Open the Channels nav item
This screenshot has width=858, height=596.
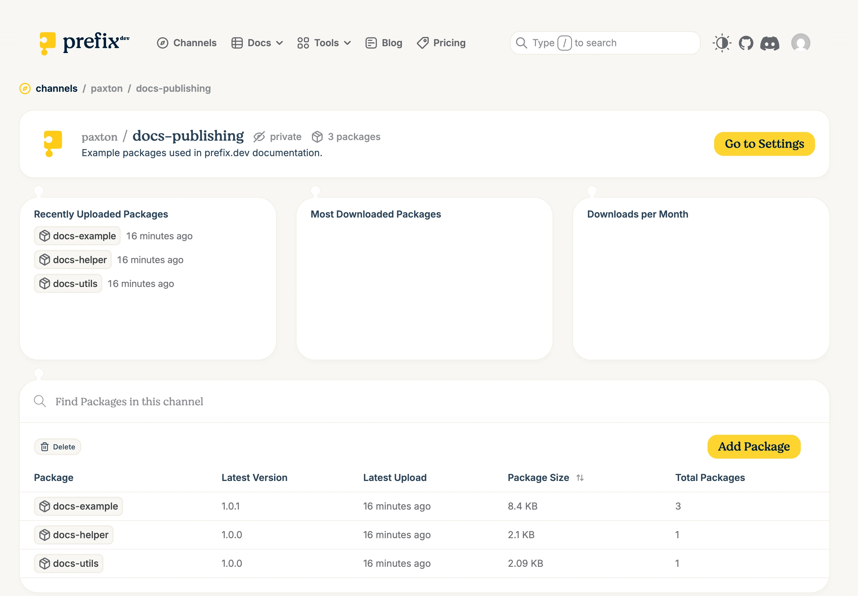pyautogui.click(x=187, y=43)
